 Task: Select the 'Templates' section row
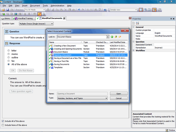(x=88, y=67)
